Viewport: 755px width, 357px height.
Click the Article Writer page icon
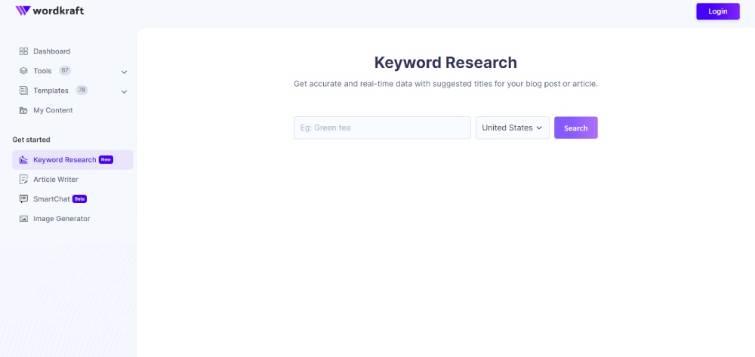23,180
